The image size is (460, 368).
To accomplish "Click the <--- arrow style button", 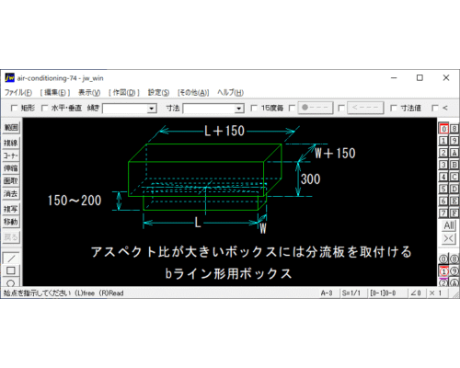I will pyautogui.click(x=365, y=108).
